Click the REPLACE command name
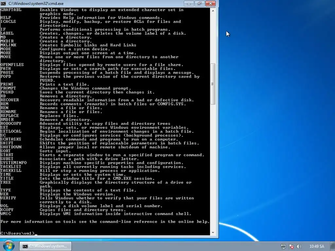The width and height of the screenshot is (335, 251). tap(9, 116)
